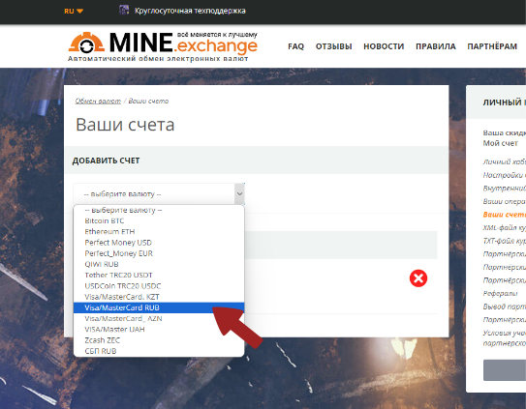Click the MINE.exchange logo
This screenshot has width=526, height=409.
(163, 46)
